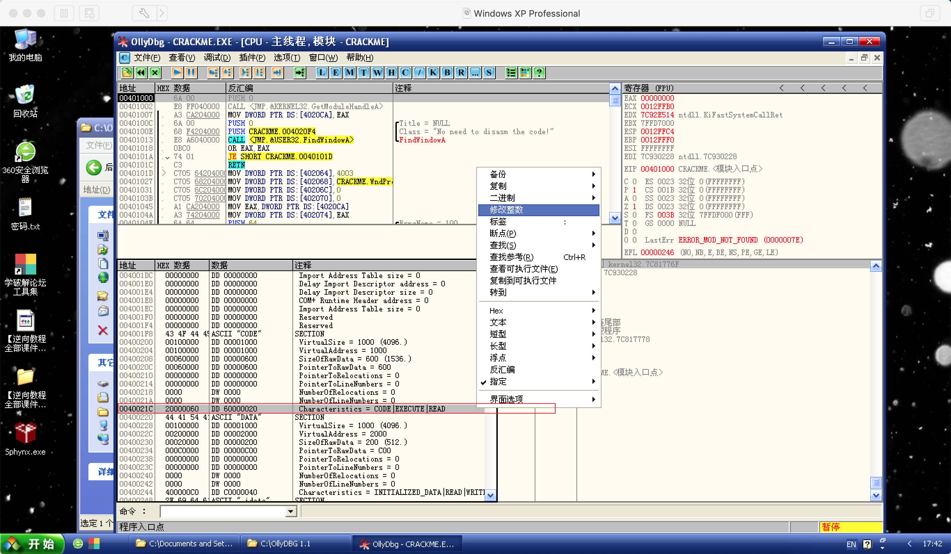Click the Open file toolbar icon
The image size is (951, 554).
127,73
